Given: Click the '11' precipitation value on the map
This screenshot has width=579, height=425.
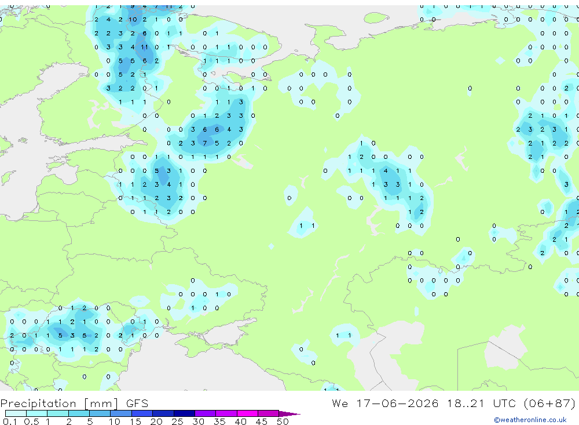Looking at the screenshot, I should tap(144, 47).
